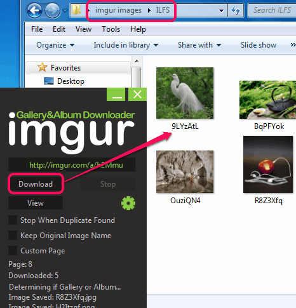Open the Tools menu
The image size is (296, 308).
tap(111, 29)
